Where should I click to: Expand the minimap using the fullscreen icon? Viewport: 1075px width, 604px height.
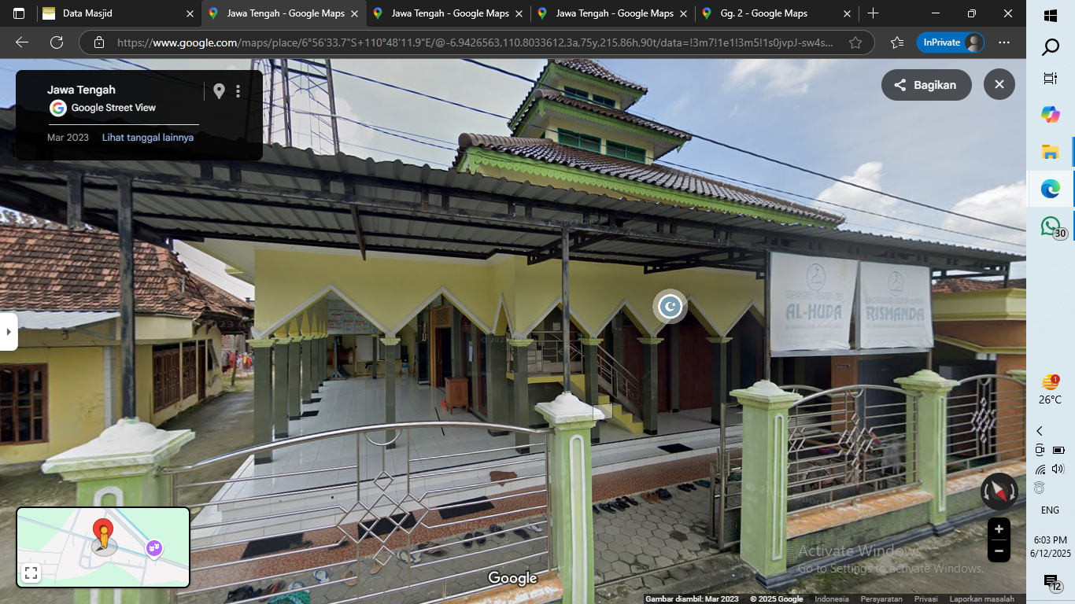click(x=31, y=573)
